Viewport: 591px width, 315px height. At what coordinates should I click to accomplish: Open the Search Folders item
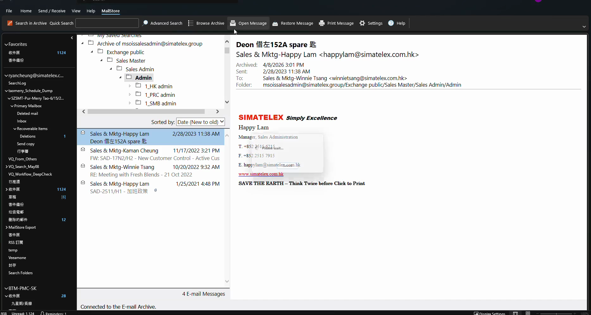[21, 273]
